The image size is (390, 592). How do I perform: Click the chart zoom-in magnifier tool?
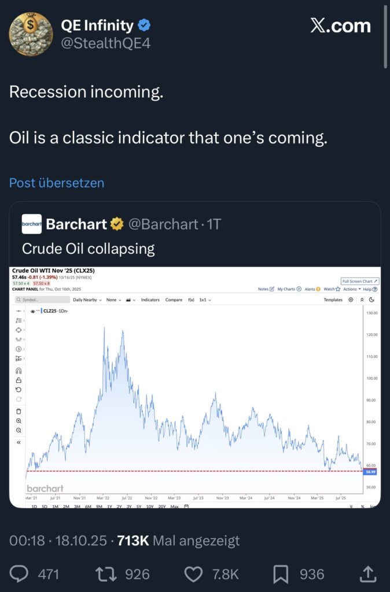(19, 421)
